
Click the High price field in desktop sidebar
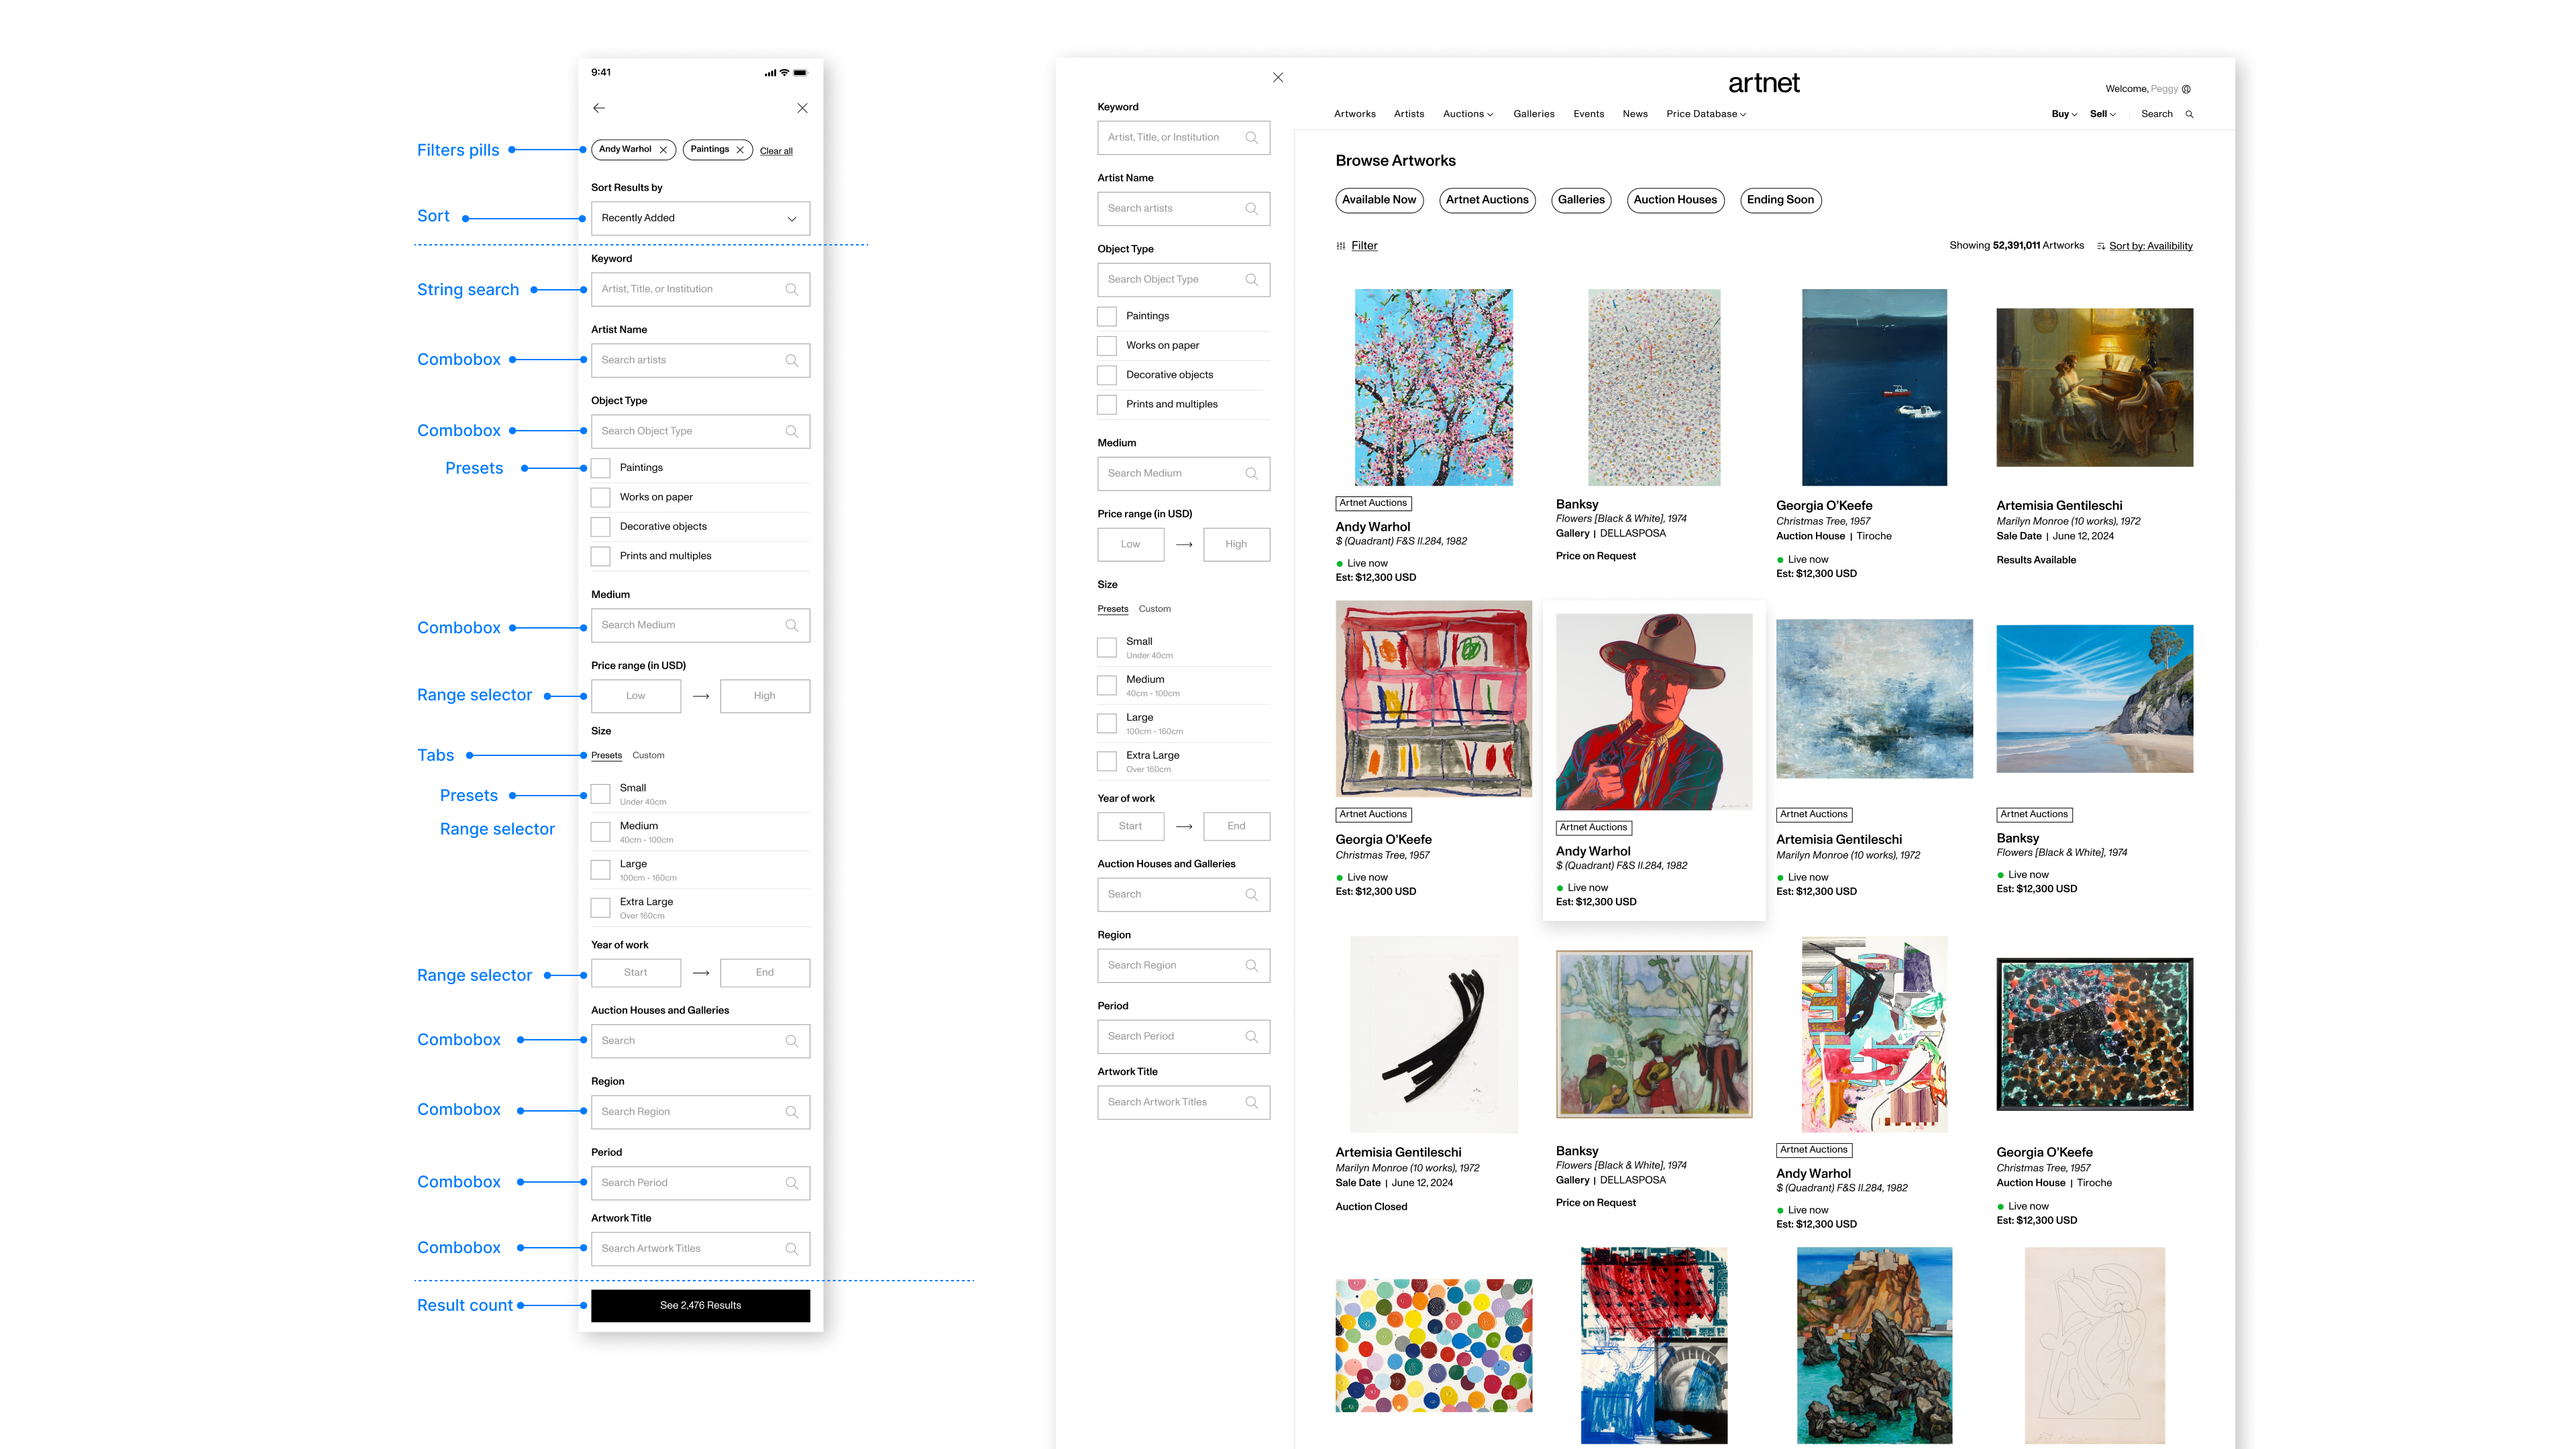(x=1236, y=545)
